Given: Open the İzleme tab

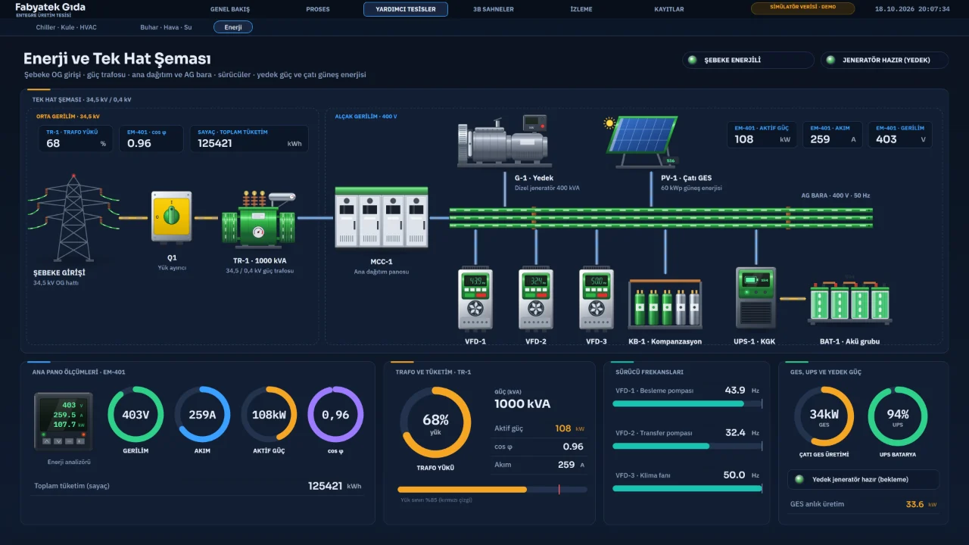Looking at the screenshot, I should pos(581,9).
